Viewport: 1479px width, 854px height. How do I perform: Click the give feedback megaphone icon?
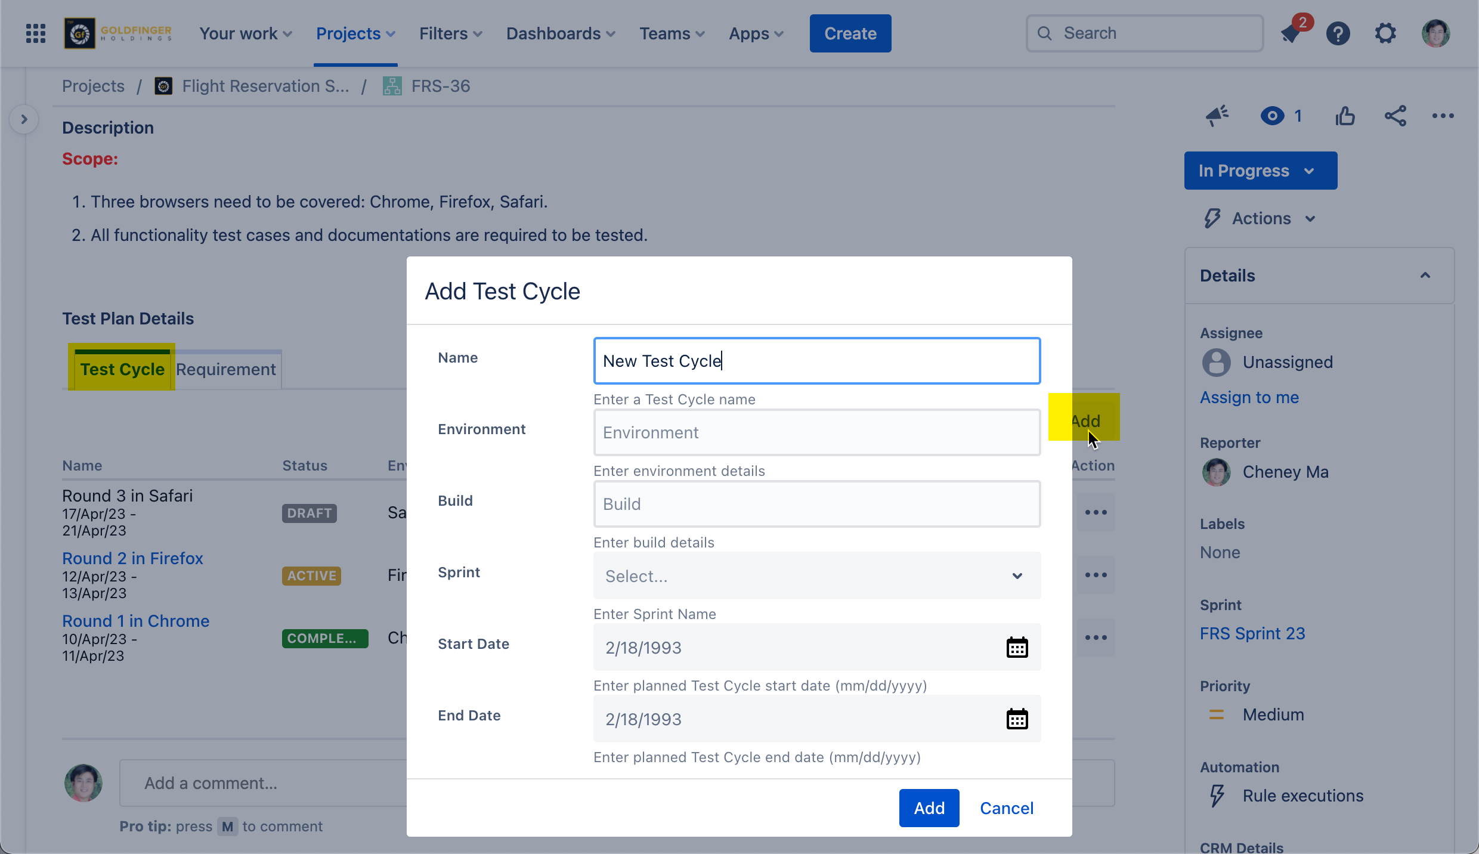coord(1217,116)
